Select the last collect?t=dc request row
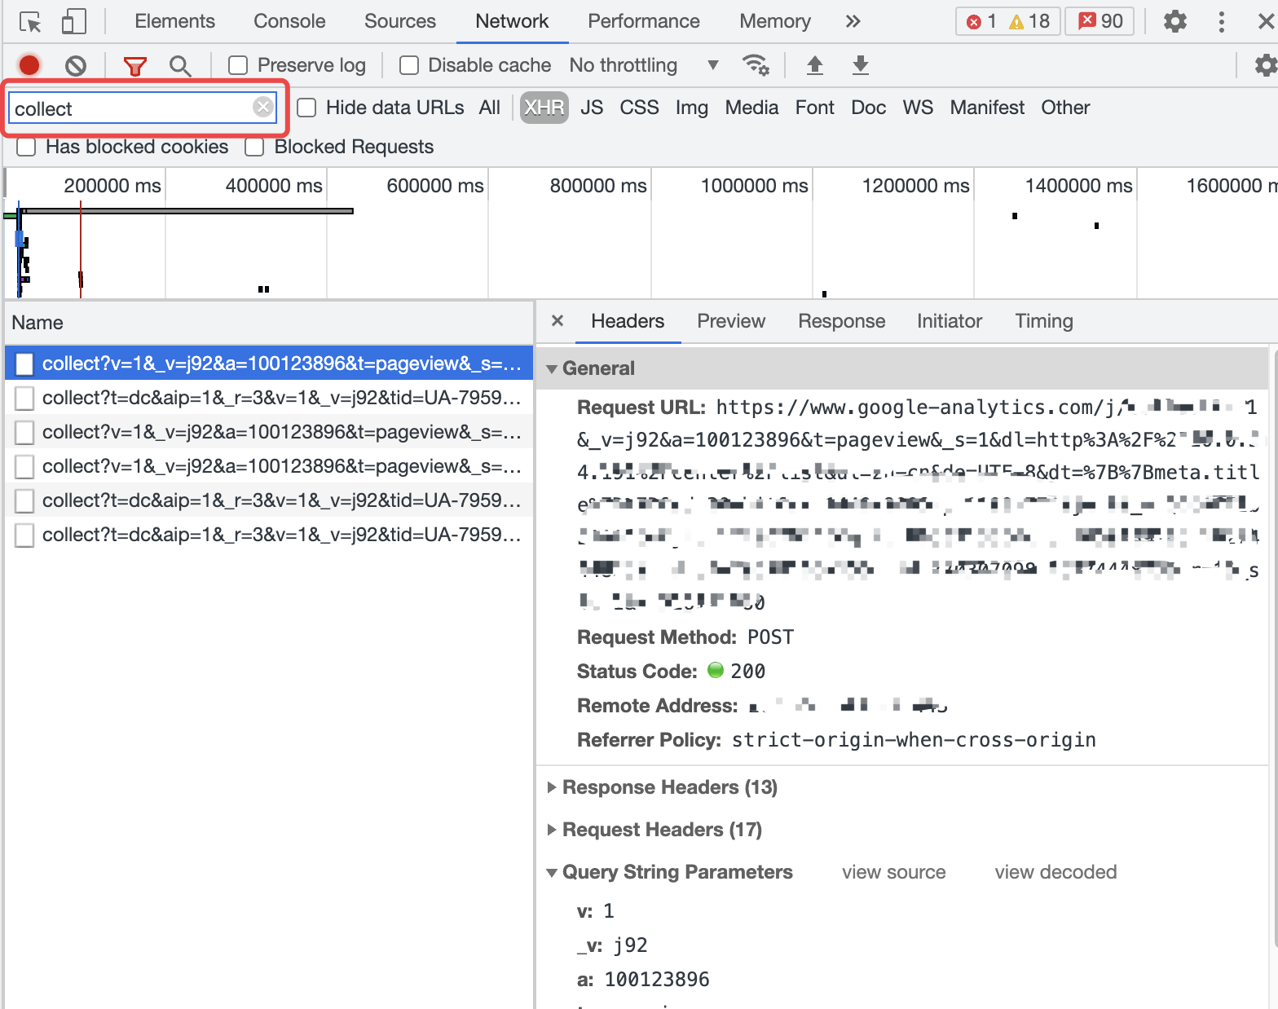The height and width of the screenshot is (1009, 1278). tap(269, 535)
